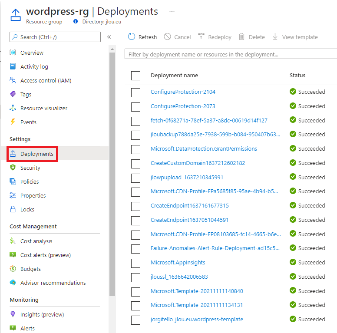This screenshot has height=333, width=337.
Task: Open the Microsoft.Template-20211111140840 link
Action: 197,291
